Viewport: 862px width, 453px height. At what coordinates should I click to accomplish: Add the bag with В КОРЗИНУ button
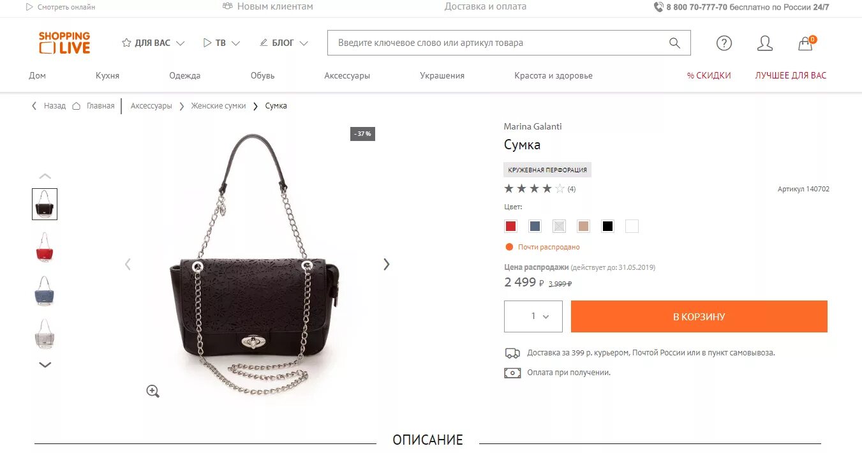[x=699, y=316]
